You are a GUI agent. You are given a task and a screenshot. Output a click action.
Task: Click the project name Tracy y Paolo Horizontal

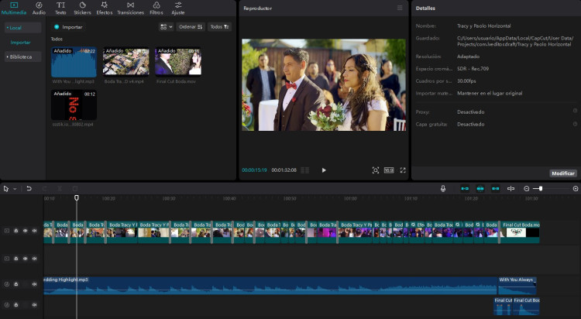click(x=483, y=26)
